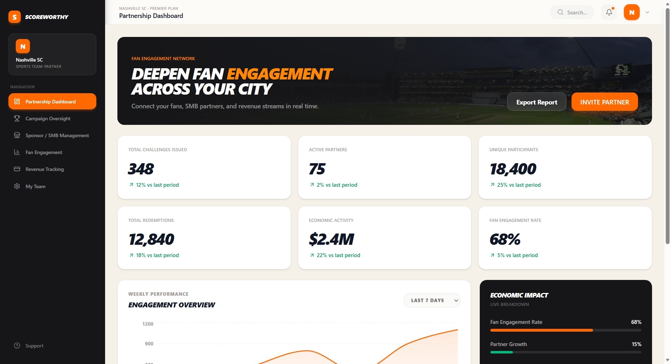The height and width of the screenshot is (364, 671).
Task: Click the Nashville SC team badge icon
Action: tap(23, 46)
